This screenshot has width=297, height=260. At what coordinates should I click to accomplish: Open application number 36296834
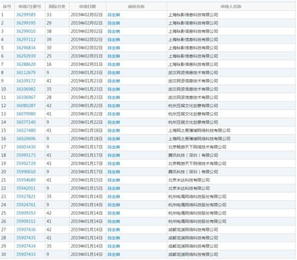tap(26, 48)
